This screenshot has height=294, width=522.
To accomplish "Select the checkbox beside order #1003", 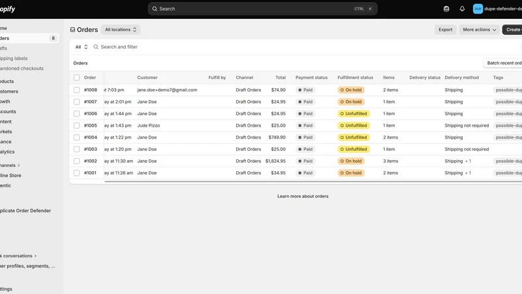I will (x=76, y=150).
